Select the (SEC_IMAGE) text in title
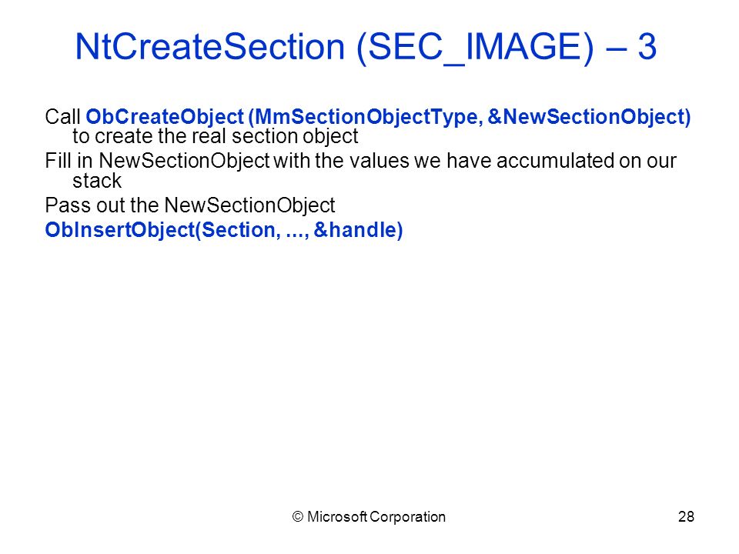739x554 pixels. click(475, 48)
